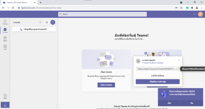Turn on desktop notifications in toast

(x=169, y=103)
